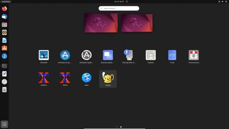Screen dimensions: 229x129
Task: Click the volume icon in top bar
Action: point(223,1)
